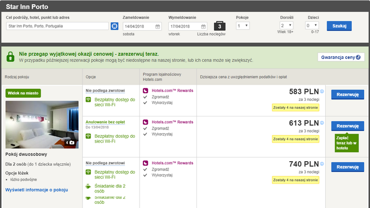This screenshot has width=370, height=208.
Task: Click the info icon next to 740 PLN
Action: point(322,164)
